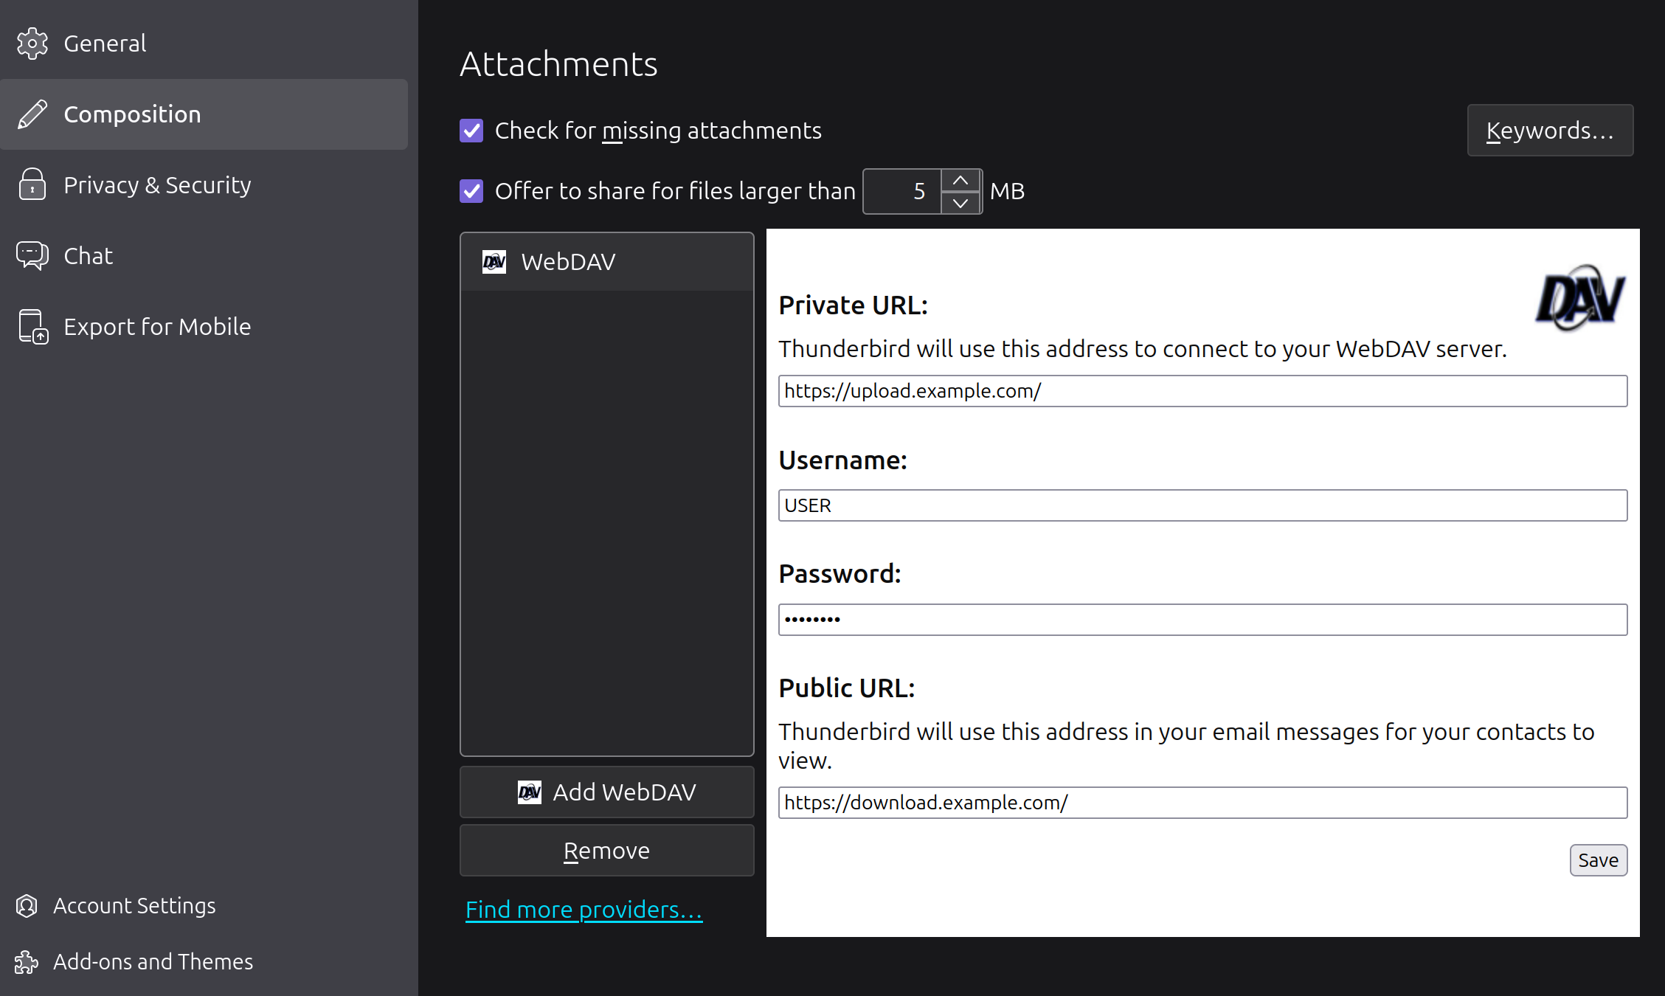Screen dimensions: 1665x996
Task: Click the Privacy & Security lock icon
Action: 32,184
